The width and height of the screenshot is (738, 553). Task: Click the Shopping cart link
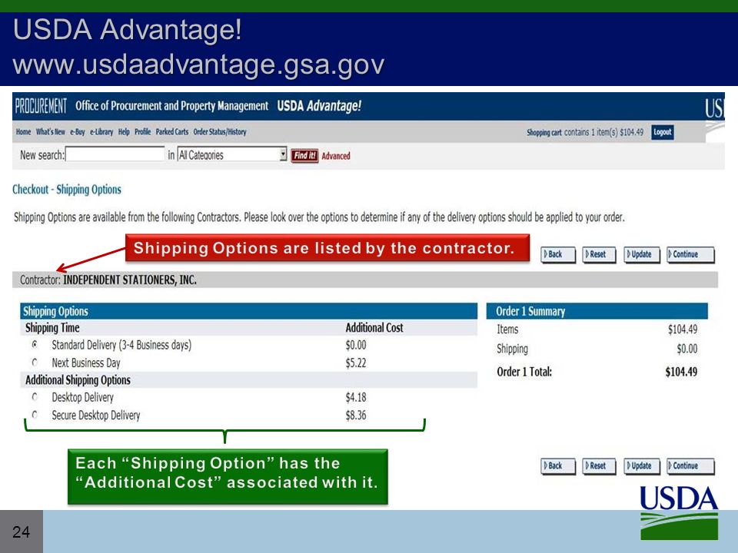tap(544, 133)
